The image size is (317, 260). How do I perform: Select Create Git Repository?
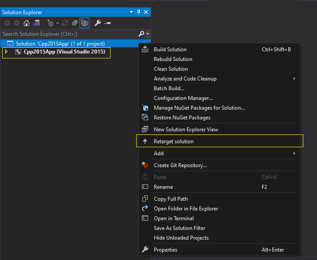(219, 165)
